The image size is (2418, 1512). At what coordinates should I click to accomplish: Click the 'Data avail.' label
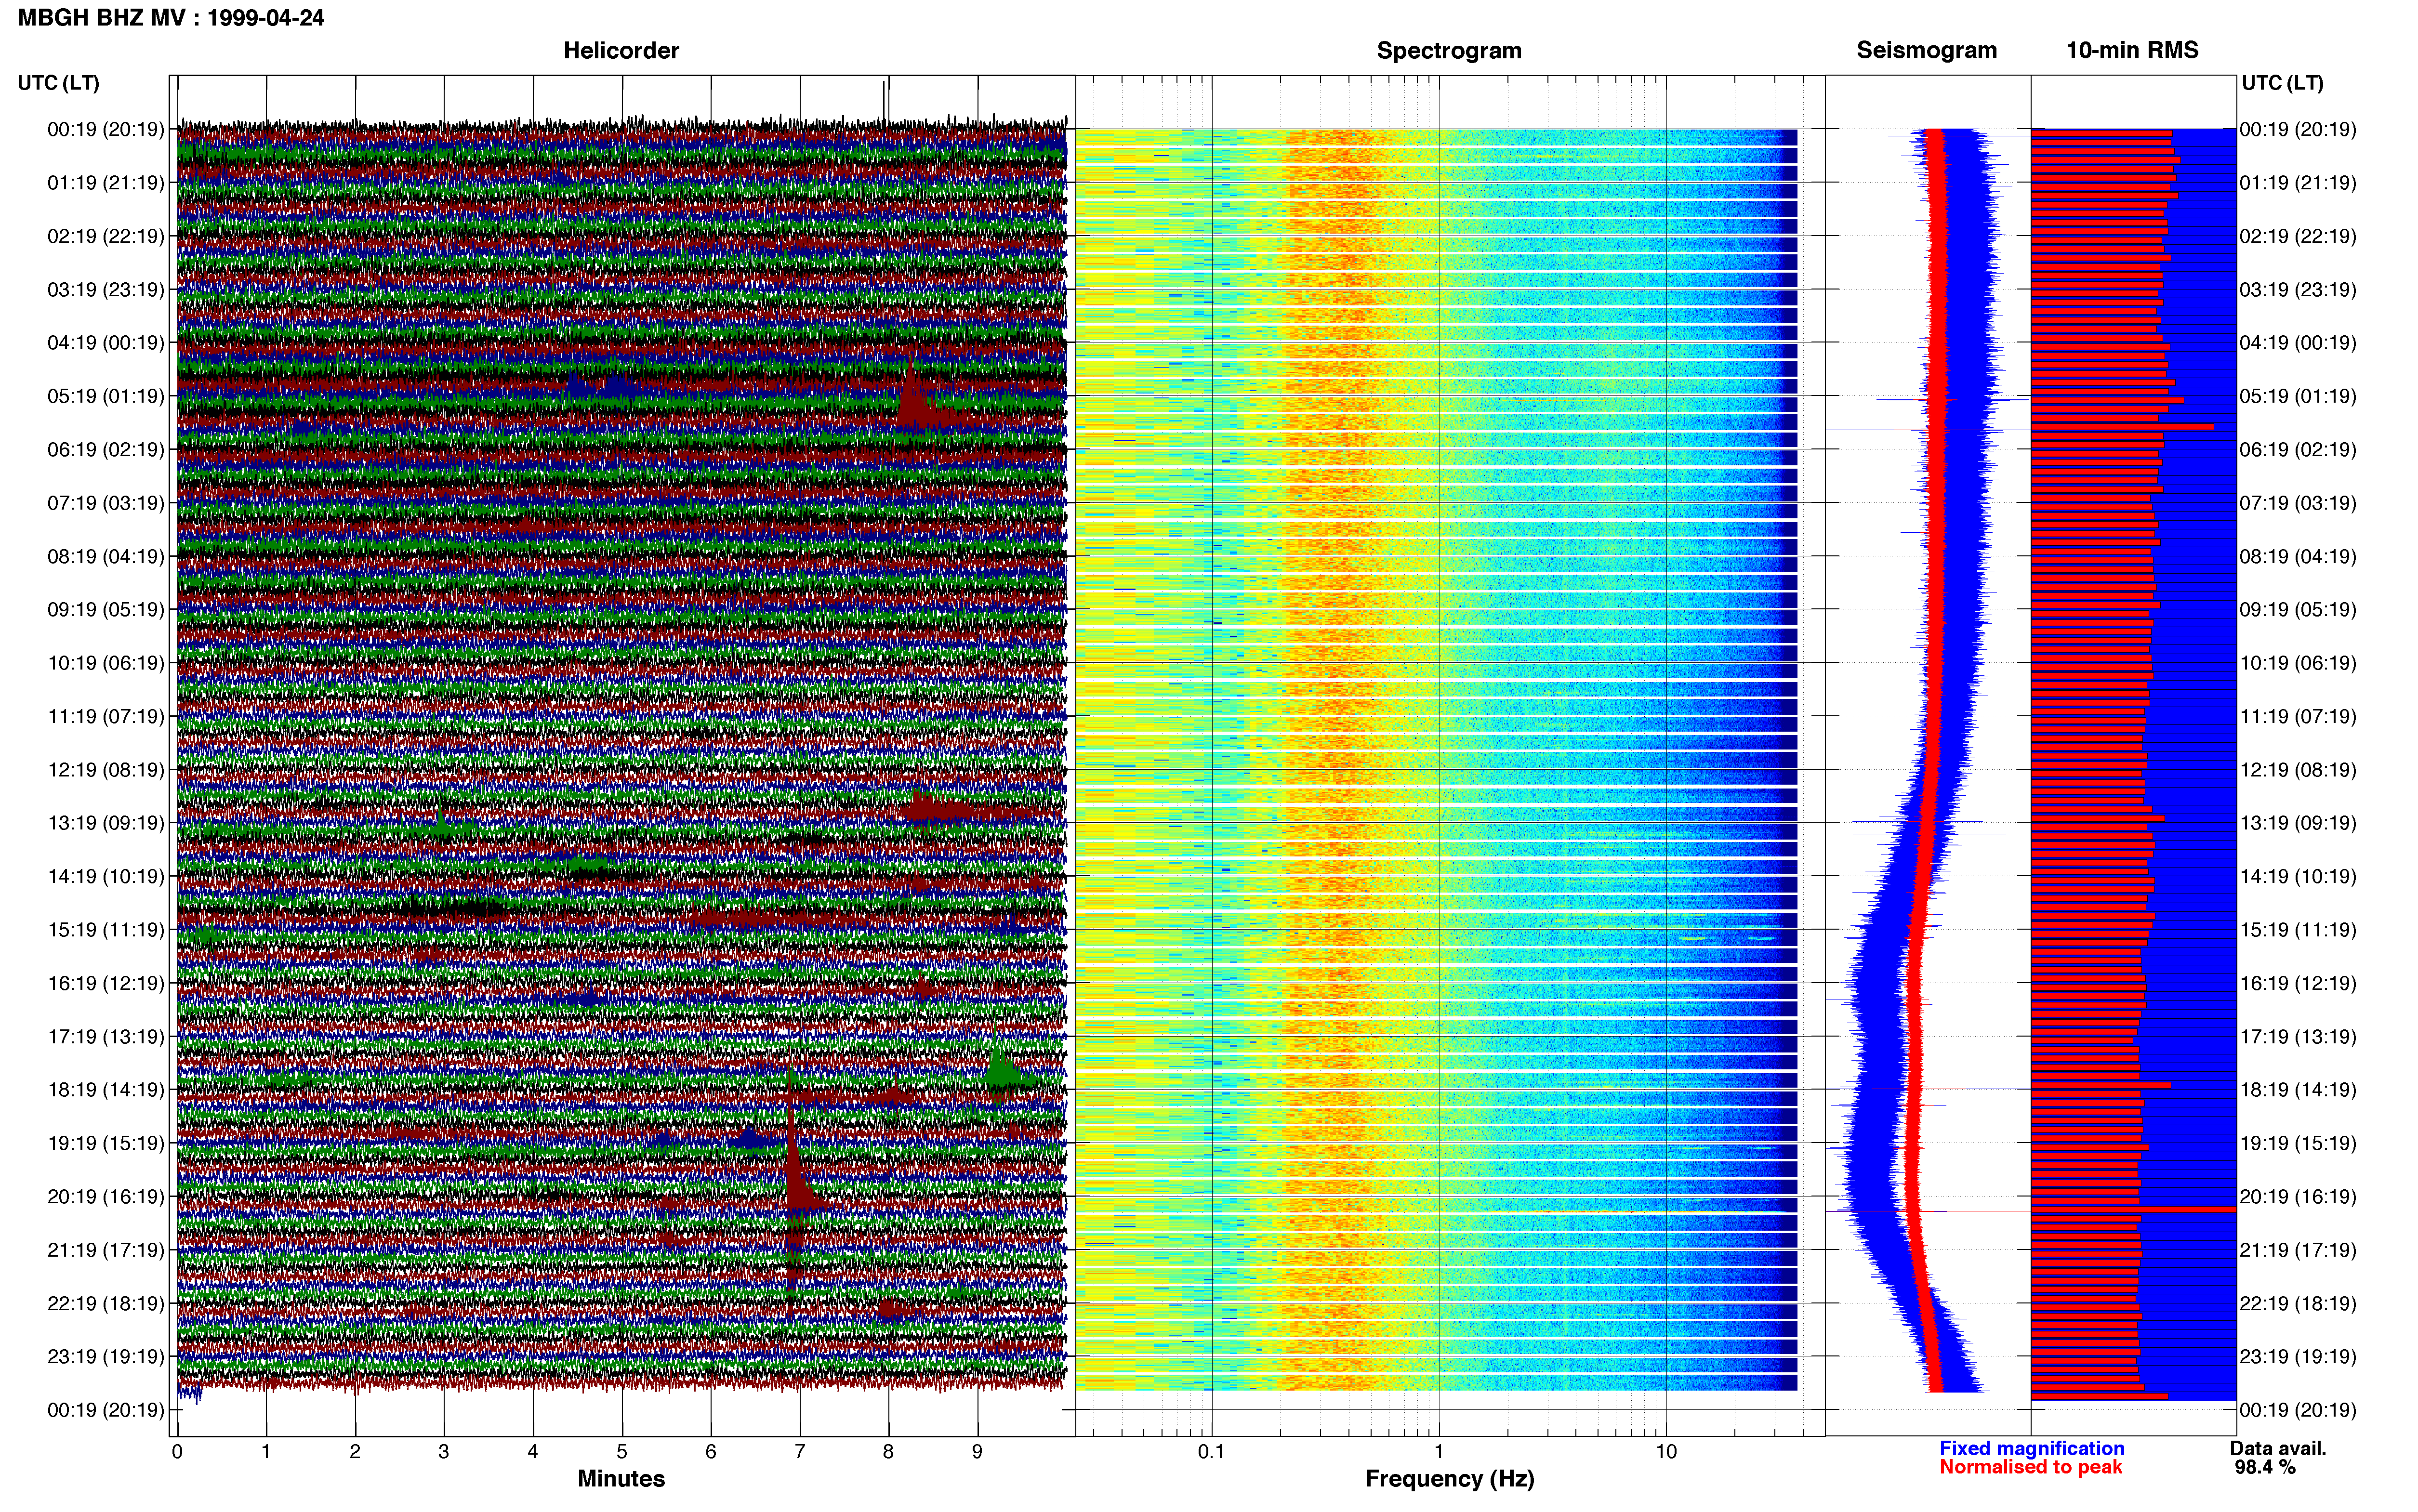click(2278, 1448)
